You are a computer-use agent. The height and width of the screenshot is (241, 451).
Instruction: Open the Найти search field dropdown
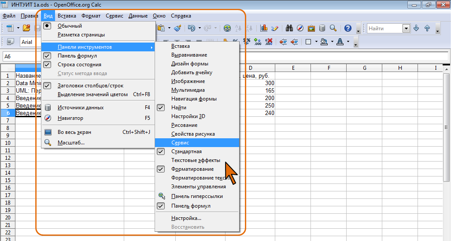point(406,29)
